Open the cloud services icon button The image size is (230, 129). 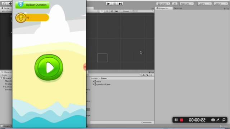coord(175,4)
